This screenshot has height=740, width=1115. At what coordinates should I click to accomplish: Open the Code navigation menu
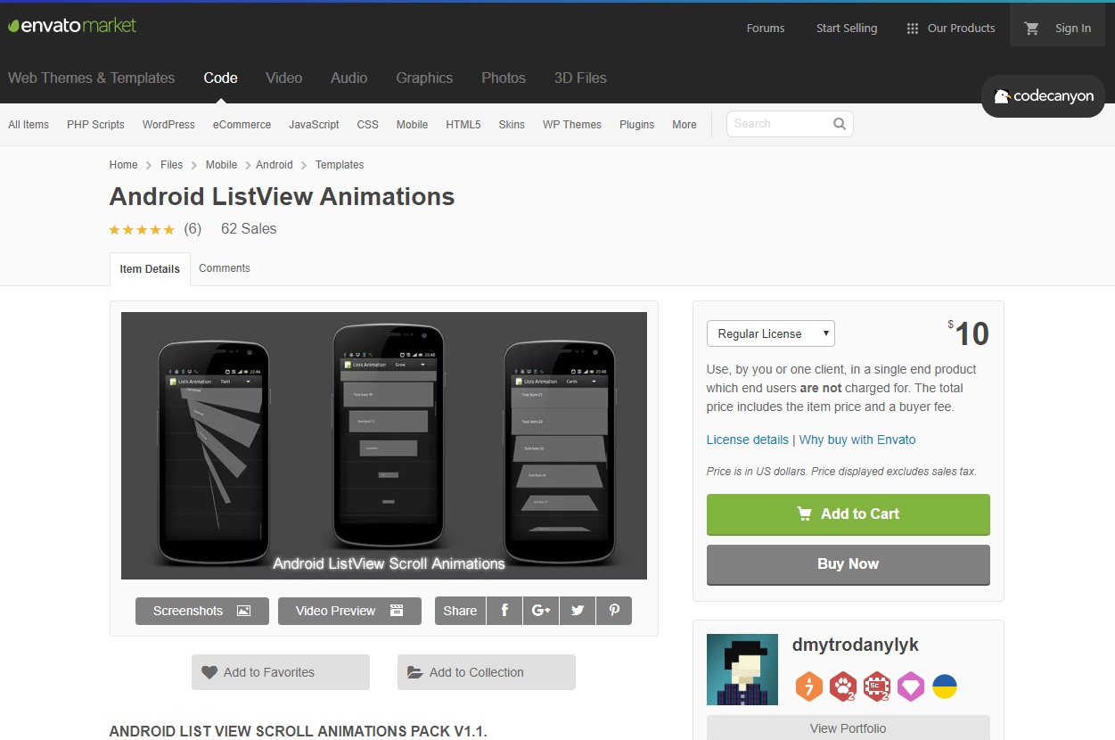click(220, 78)
